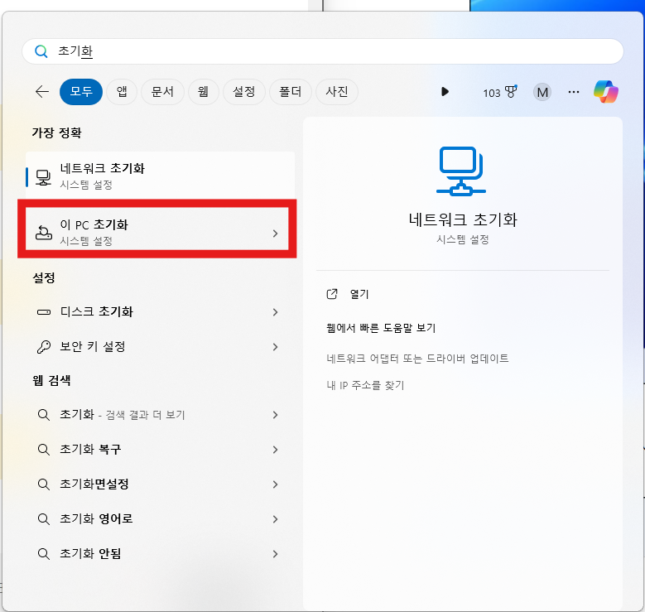Expand chevron for 이 PC 초기화
645x612 pixels.
pos(275,234)
